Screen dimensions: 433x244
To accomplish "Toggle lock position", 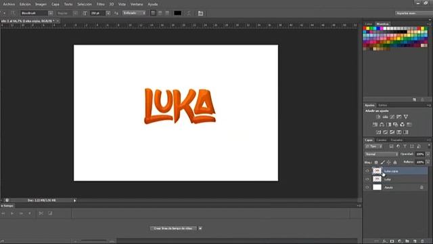I will [x=388, y=163].
